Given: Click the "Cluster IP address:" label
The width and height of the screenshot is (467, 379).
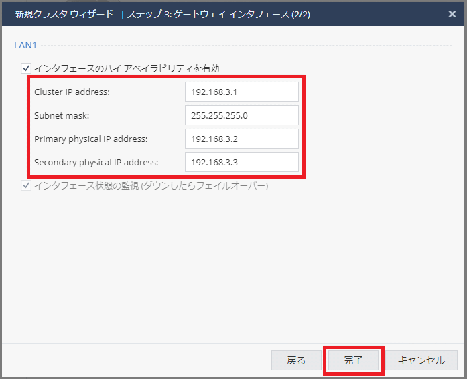Looking at the screenshot, I should pyautogui.click(x=72, y=92).
